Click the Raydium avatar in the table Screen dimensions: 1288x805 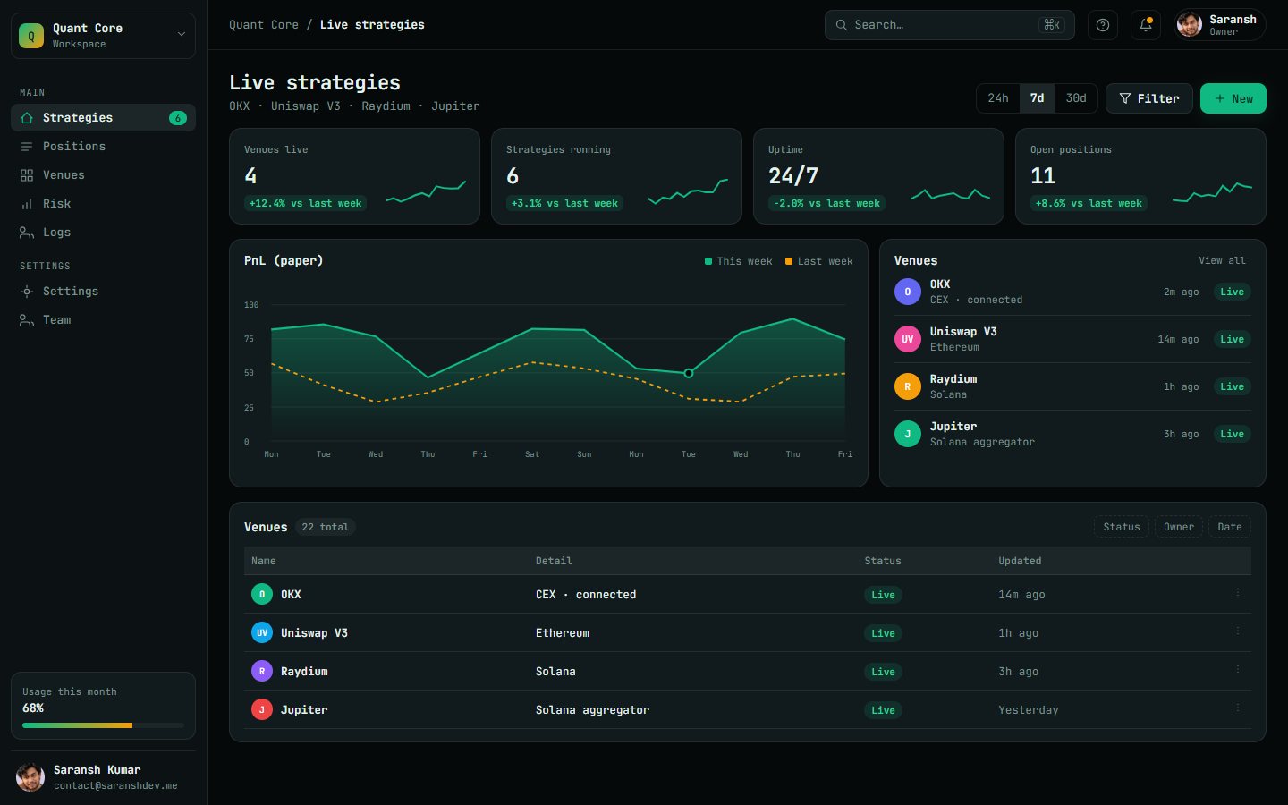click(262, 671)
